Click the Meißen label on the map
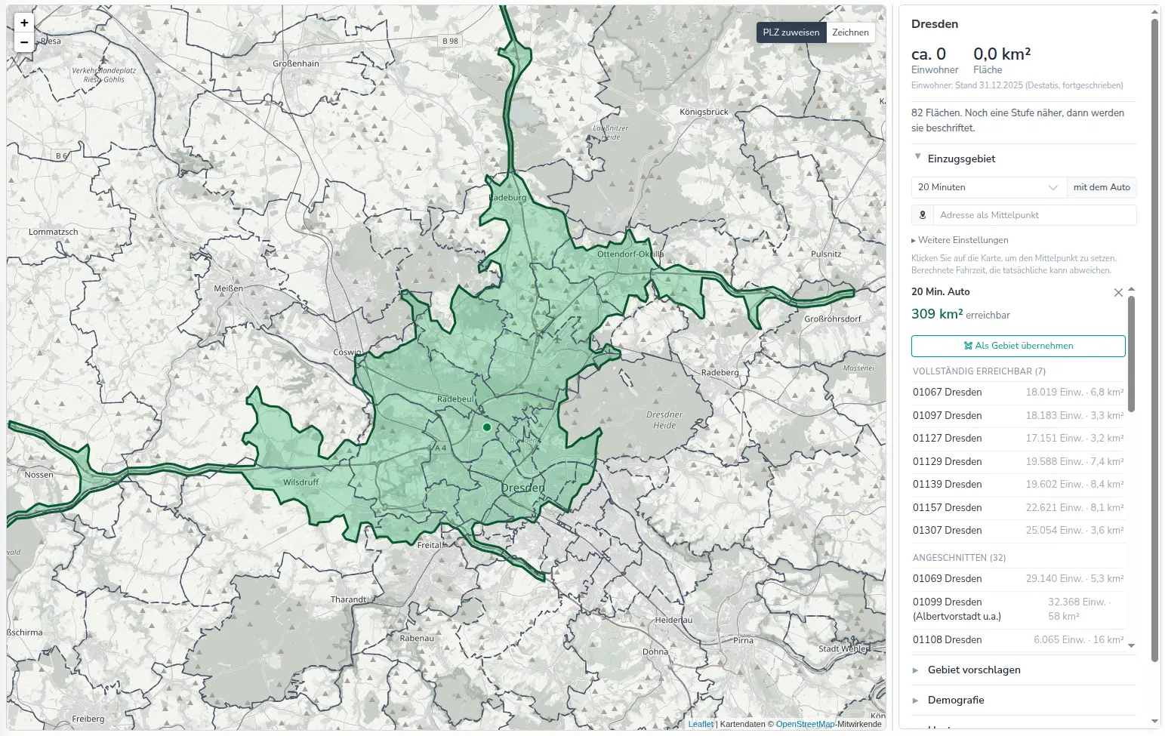The image size is (1165, 736). (229, 288)
